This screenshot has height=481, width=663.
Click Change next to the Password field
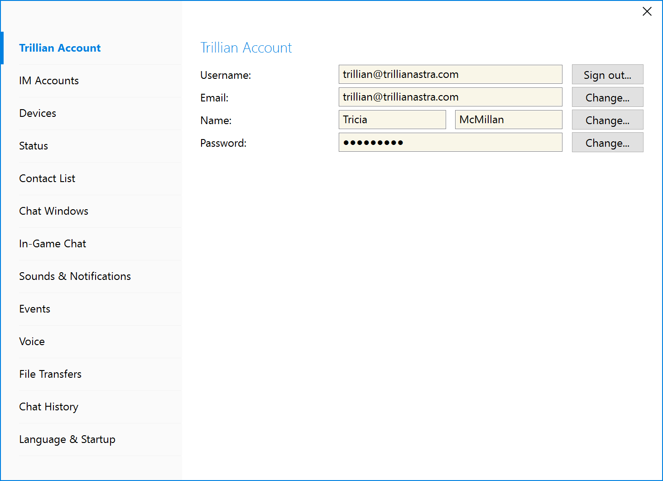point(607,143)
